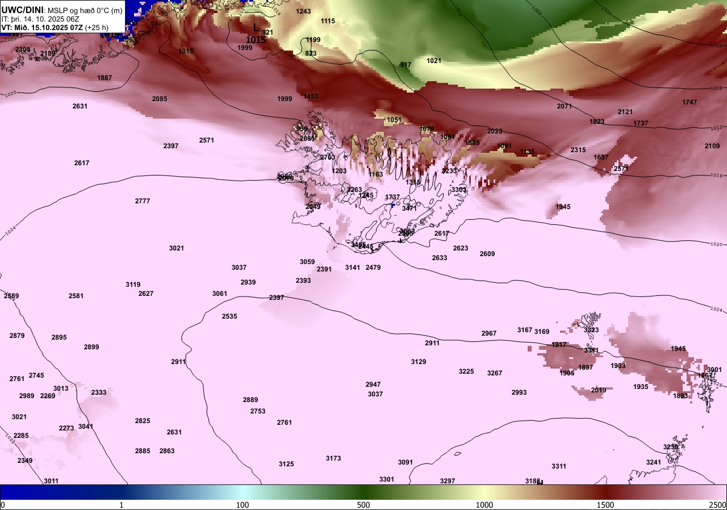Click the map value 2121
The image size is (727, 510).
click(625, 112)
